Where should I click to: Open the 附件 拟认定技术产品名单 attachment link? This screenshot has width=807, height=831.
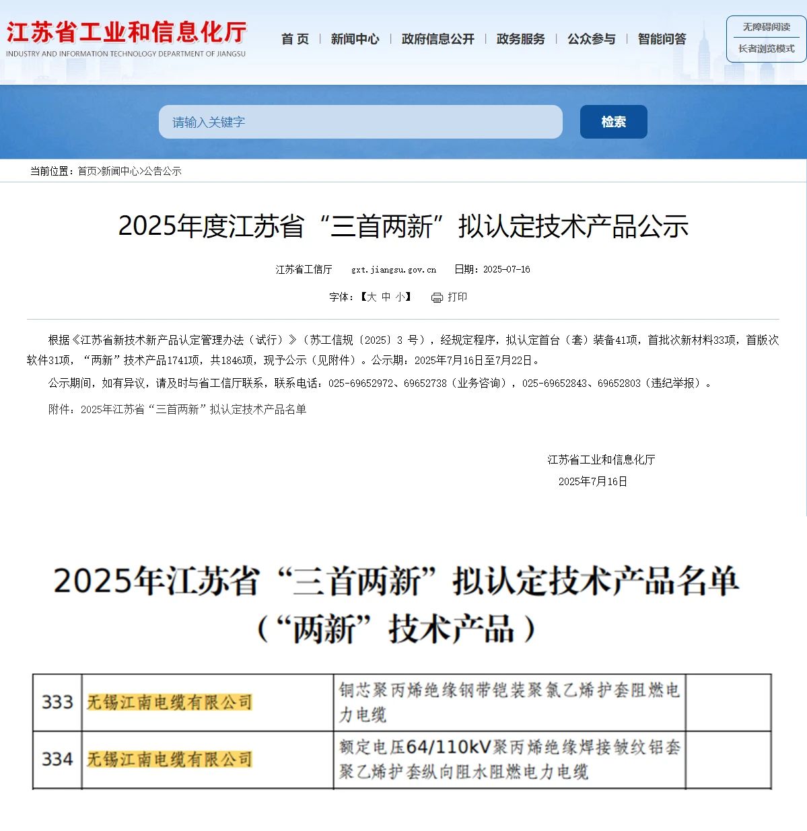[193, 409]
